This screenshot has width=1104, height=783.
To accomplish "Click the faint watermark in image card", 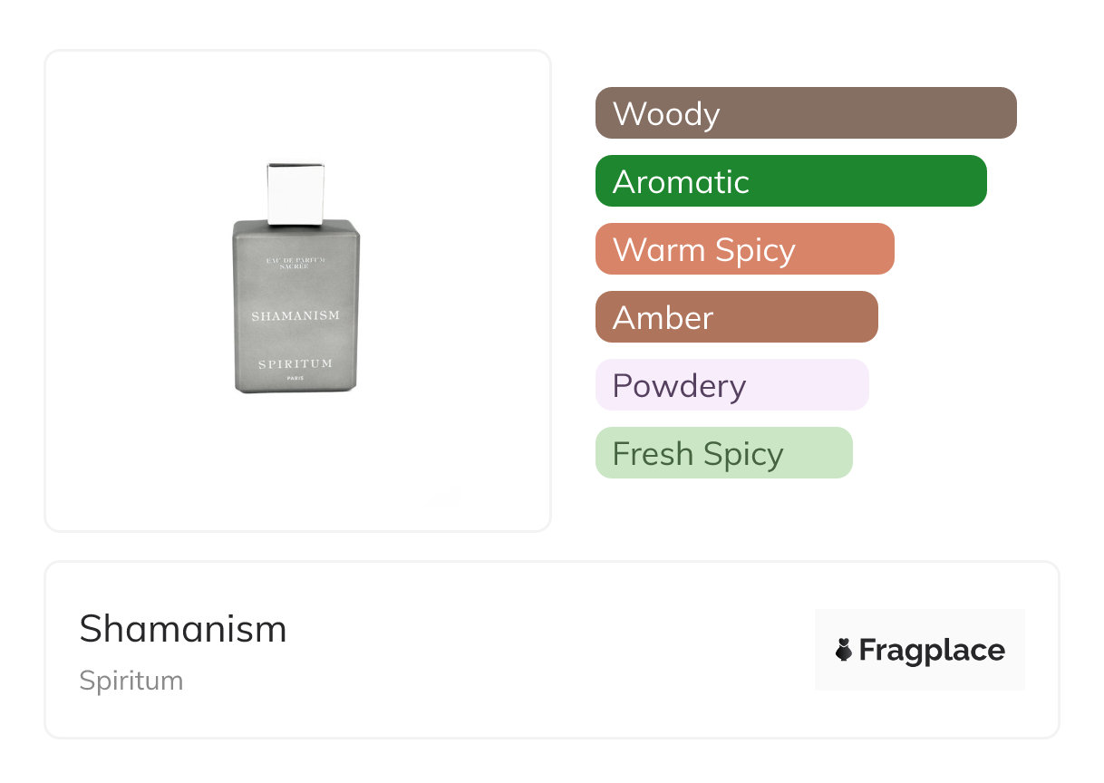I will pyautogui.click(x=446, y=495).
